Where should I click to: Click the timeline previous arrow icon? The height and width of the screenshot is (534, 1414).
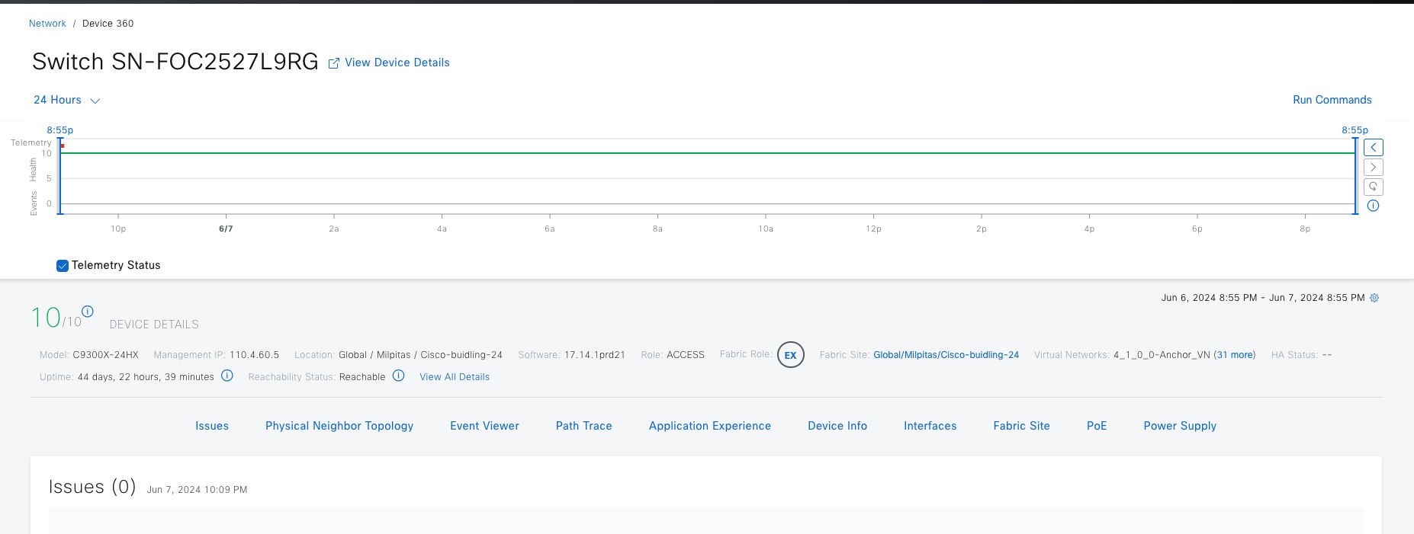[1373, 148]
